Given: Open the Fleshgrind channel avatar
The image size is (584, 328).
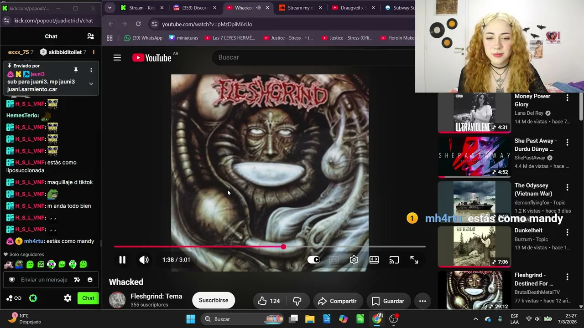Looking at the screenshot, I should point(117,300).
